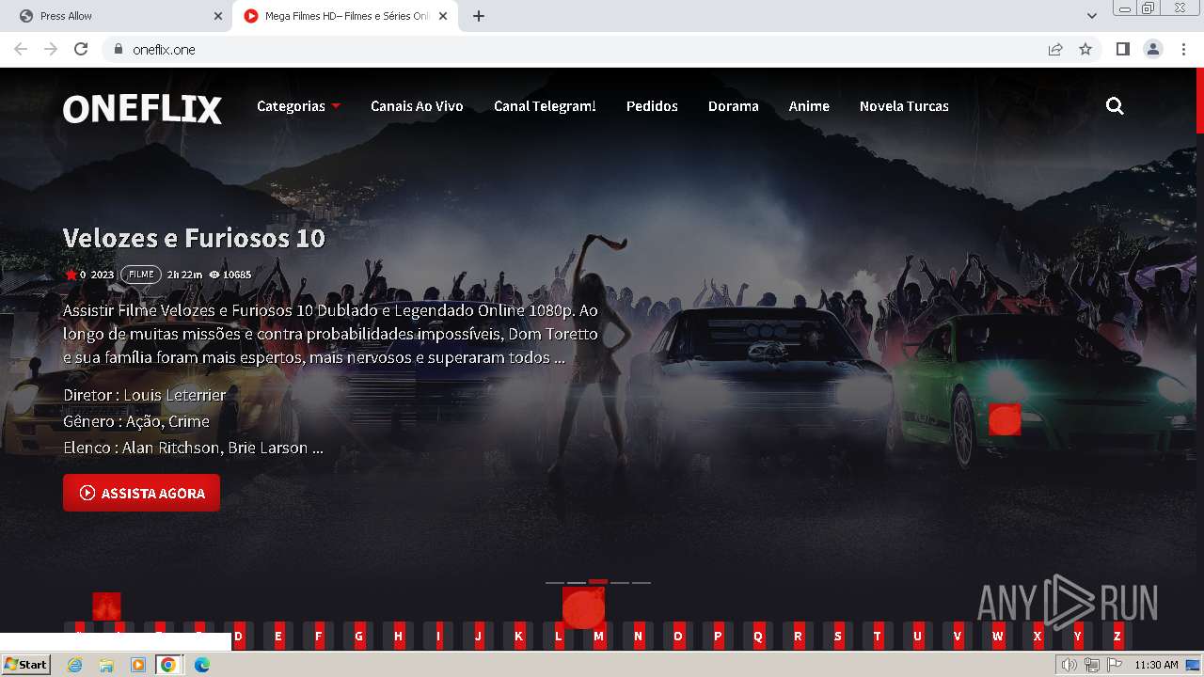Open Chrome three-dot menu
This screenshot has width=1204, height=677.
pyautogui.click(x=1183, y=49)
